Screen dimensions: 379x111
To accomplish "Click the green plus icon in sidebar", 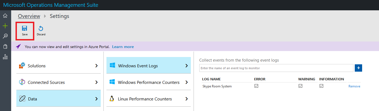I will (x=5, y=26).
